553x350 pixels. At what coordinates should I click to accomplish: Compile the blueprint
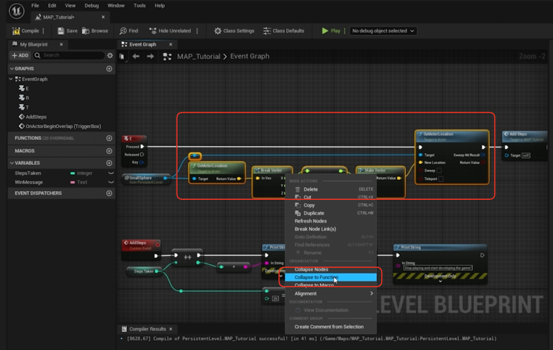pos(26,31)
